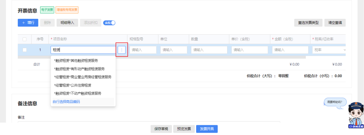Click 预览发票 preview button
Viewport: 364px width, 135px height.
184,129
